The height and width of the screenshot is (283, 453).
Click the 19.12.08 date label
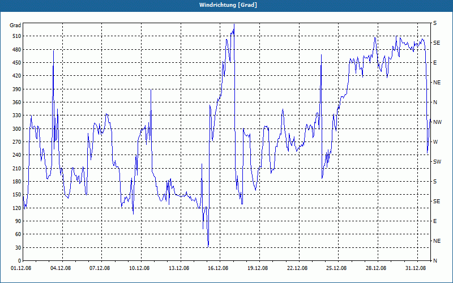pyautogui.click(x=258, y=268)
